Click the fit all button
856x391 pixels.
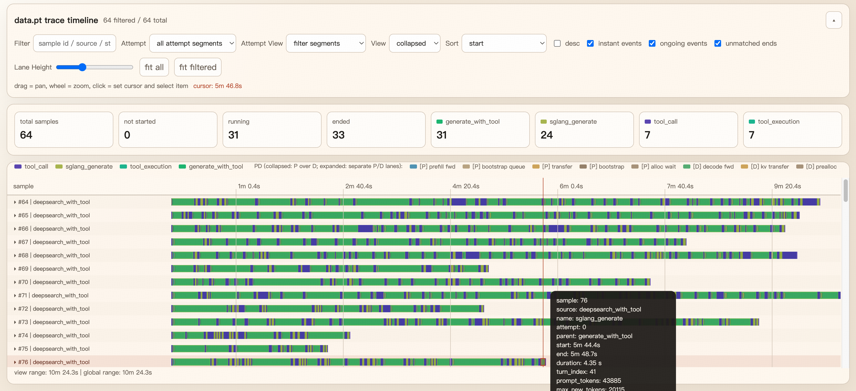coord(154,67)
